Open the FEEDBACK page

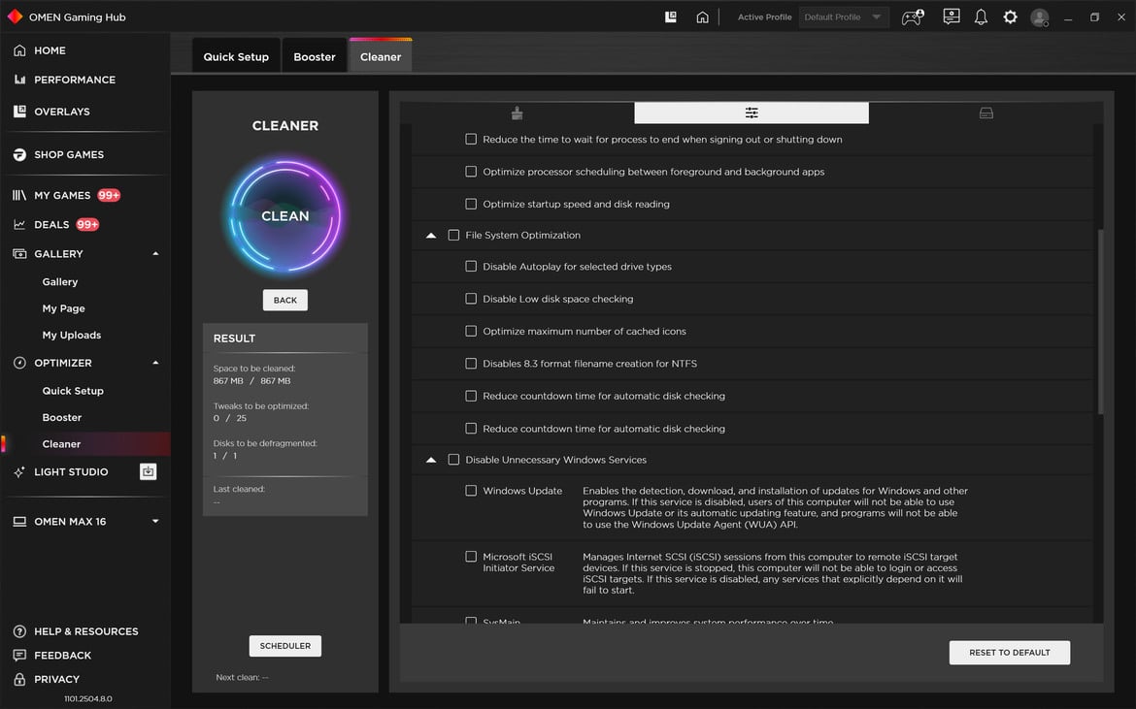(62, 656)
